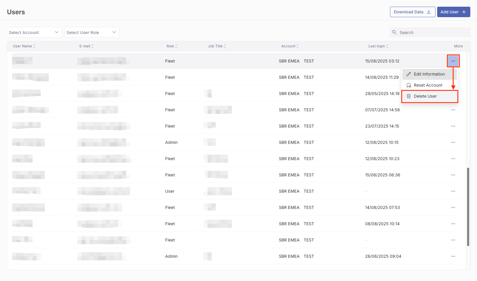The image size is (477, 281).
Task: Choose Edit Information from the menu
Action: pyautogui.click(x=430, y=74)
